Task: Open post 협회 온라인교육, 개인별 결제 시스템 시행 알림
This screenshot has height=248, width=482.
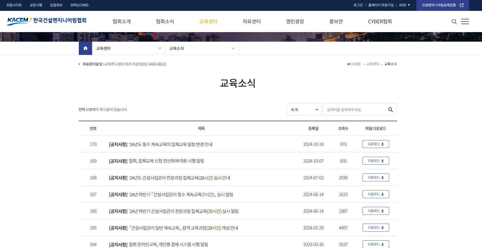Action: pyautogui.click(x=158, y=244)
